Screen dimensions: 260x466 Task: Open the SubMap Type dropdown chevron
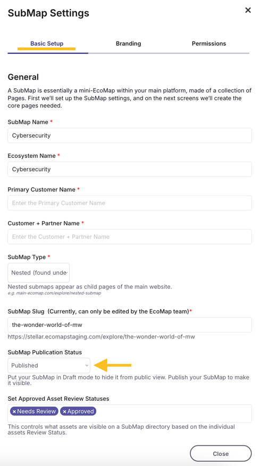click(67, 273)
